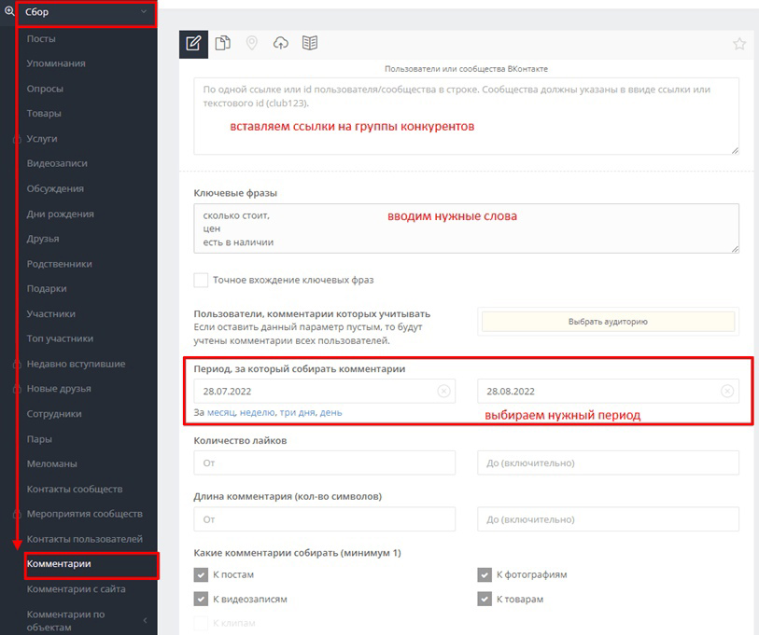Open Пары in sidebar menu
Screen dimensions: 759x635
pyautogui.click(x=39, y=439)
